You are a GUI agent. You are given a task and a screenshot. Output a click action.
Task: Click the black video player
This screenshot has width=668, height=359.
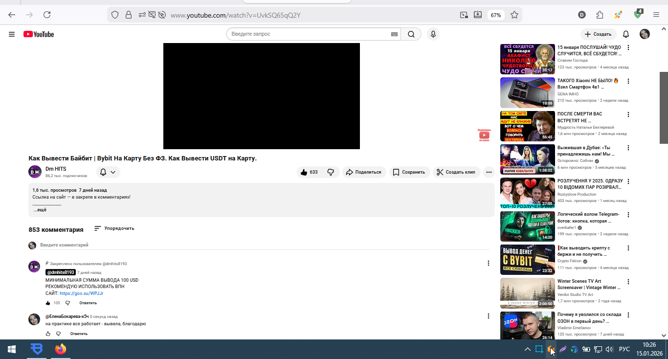(x=262, y=96)
